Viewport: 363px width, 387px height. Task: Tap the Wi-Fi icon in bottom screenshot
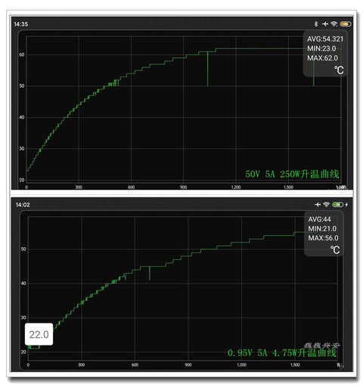click(326, 204)
